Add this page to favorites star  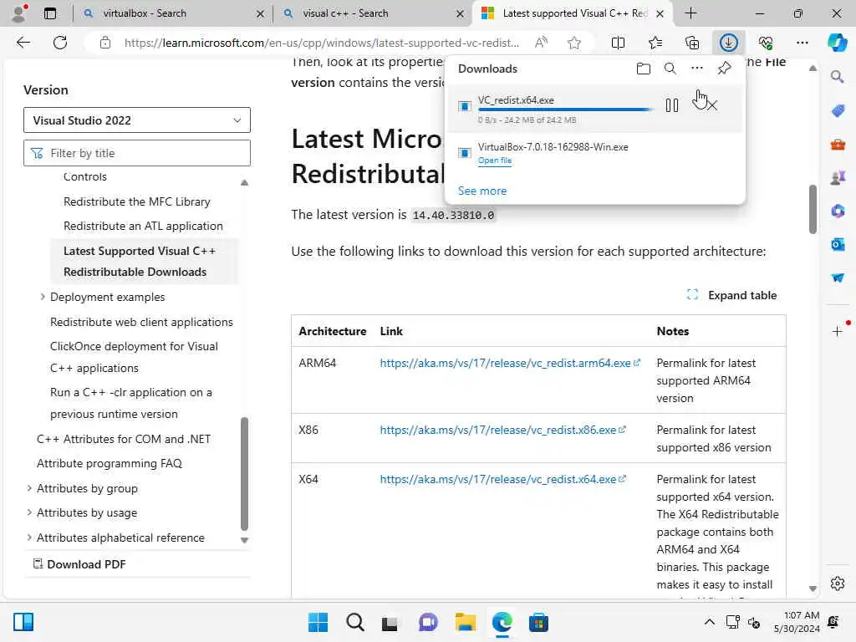[x=573, y=43]
